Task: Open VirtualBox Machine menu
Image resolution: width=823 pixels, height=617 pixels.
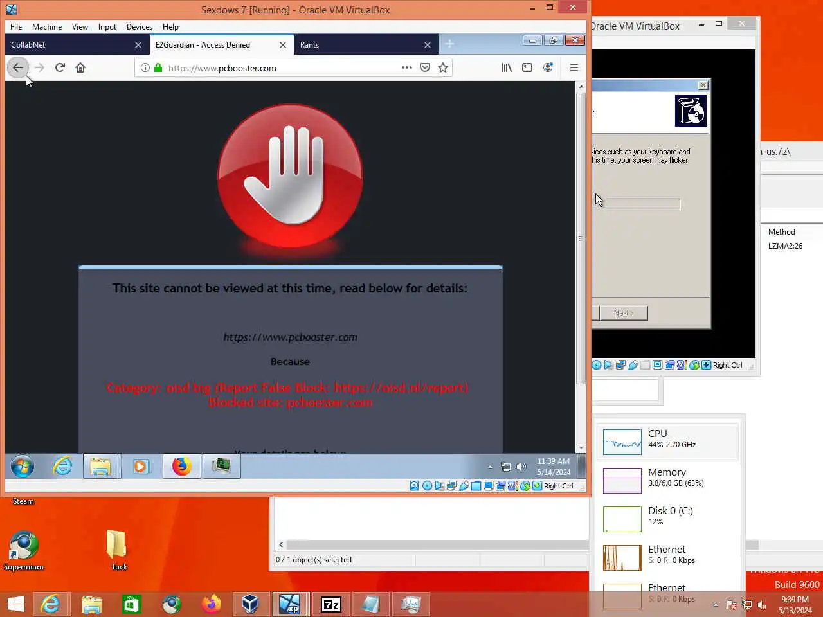Action: click(47, 27)
